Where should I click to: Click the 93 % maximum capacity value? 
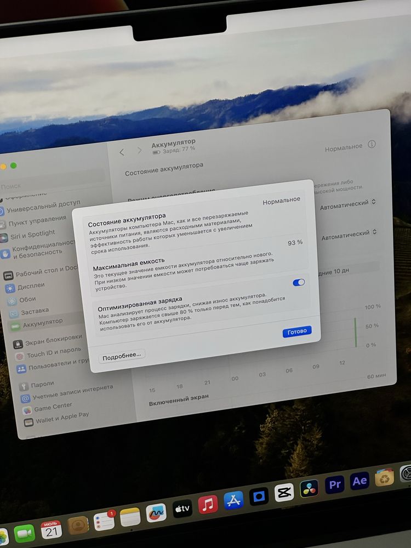(295, 243)
